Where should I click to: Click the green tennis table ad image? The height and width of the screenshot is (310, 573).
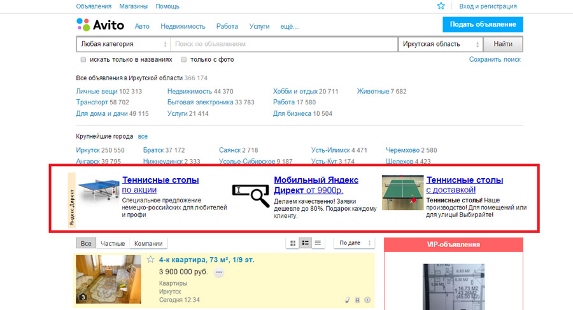click(x=402, y=193)
